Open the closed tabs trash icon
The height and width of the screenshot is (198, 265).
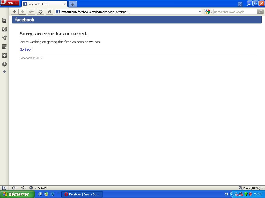[x=240, y=4]
